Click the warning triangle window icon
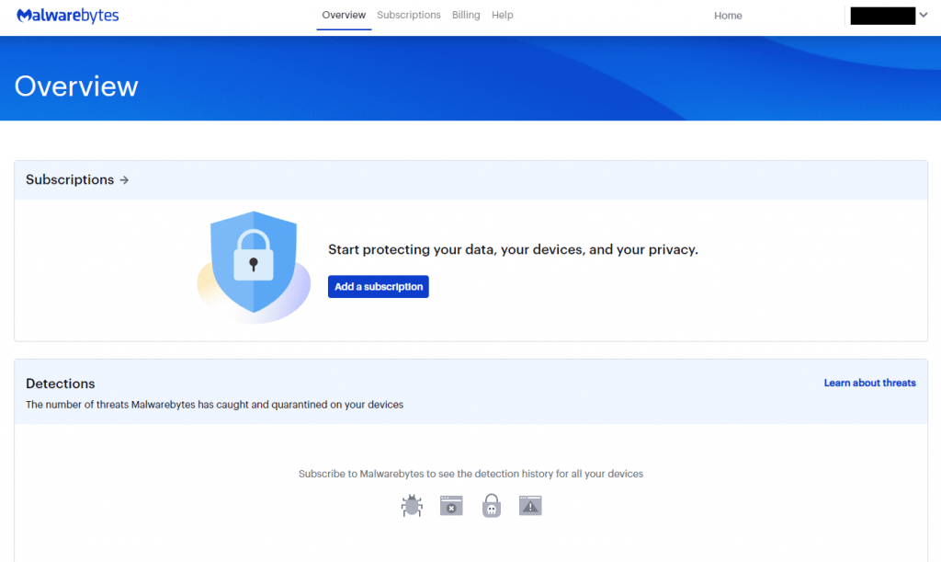The width and height of the screenshot is (941, 562). pyautogui.click(x=530, y=506)
